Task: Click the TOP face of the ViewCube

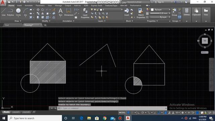Action: (205, 41)
